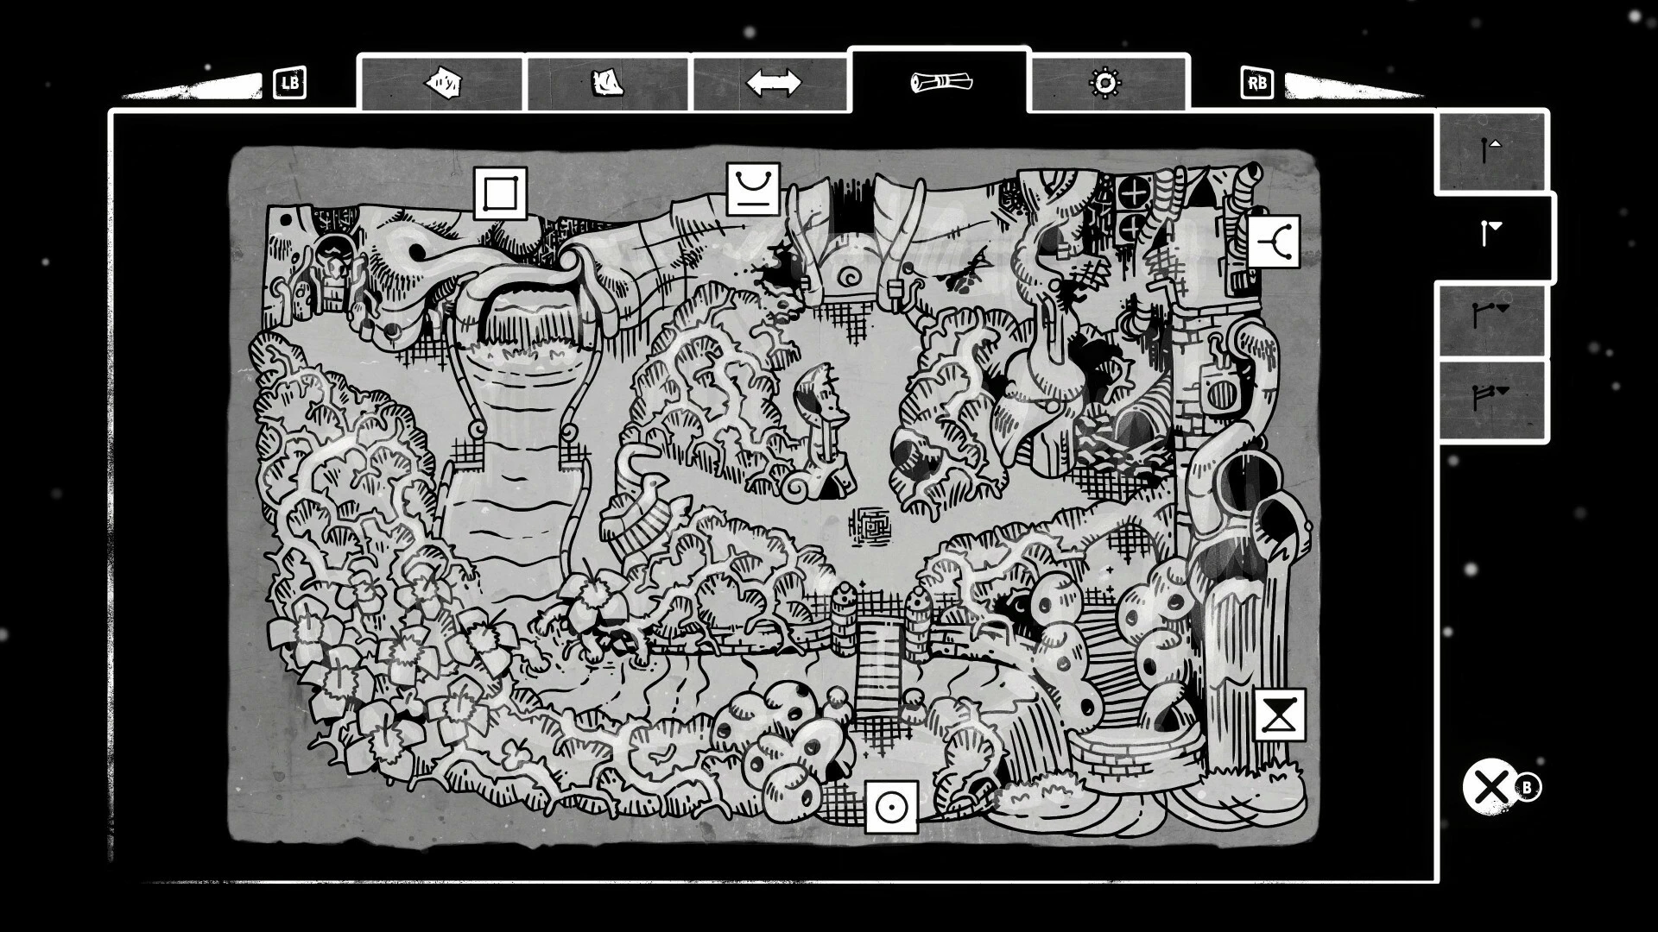
Task: Click the LB previous-tab button
Action: pos(289,83)
